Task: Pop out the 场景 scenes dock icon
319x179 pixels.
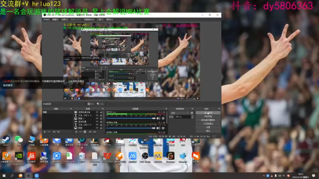Action: coord(71,109)
